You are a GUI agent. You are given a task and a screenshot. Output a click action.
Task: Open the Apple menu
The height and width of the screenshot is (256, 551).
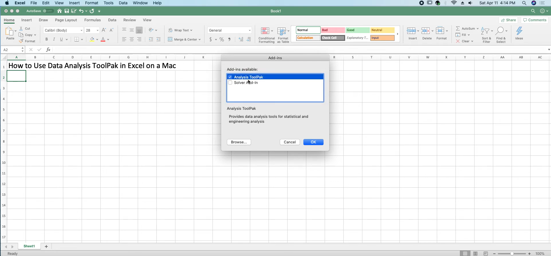click(x=7, y=3)
